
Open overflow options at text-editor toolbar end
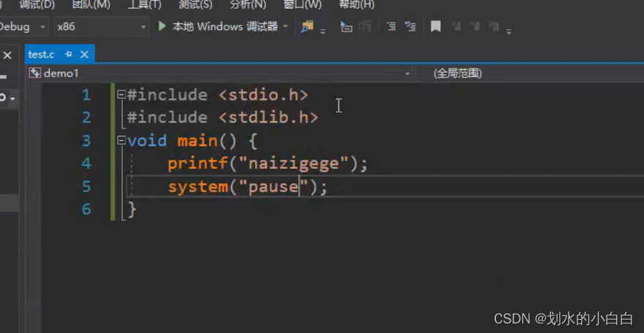click(x=509, y=31)
